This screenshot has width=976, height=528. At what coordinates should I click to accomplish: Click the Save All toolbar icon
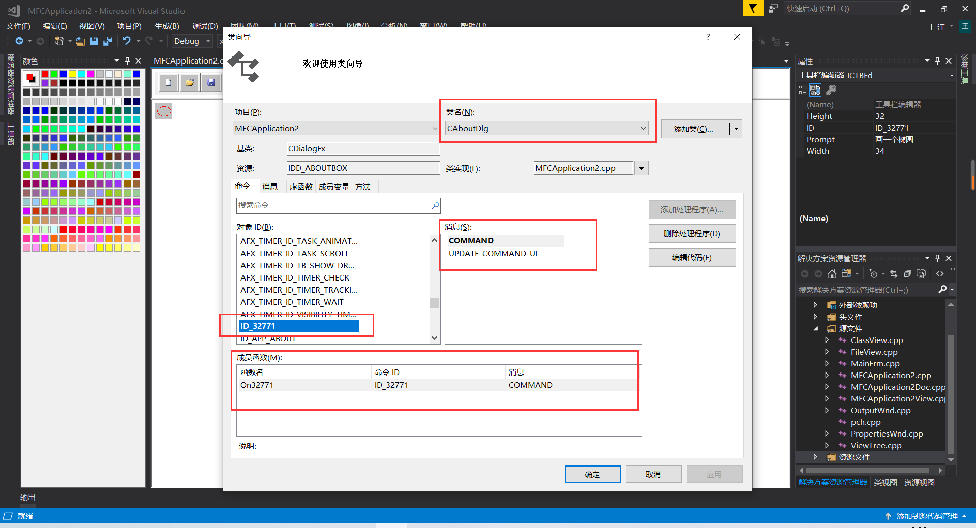pyautogui.click(x=107, y=41)
